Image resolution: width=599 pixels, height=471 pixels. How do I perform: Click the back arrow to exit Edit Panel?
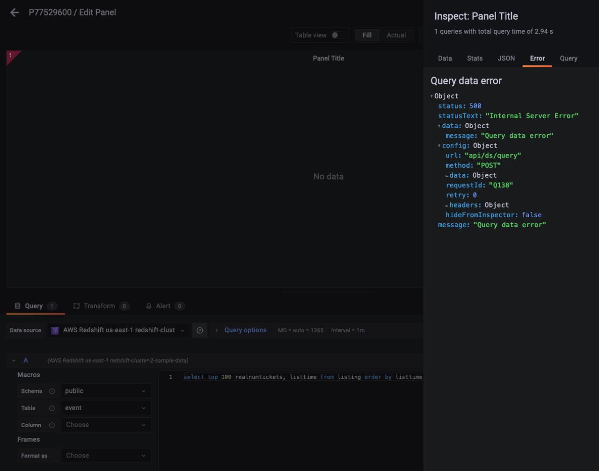(14, 13)
